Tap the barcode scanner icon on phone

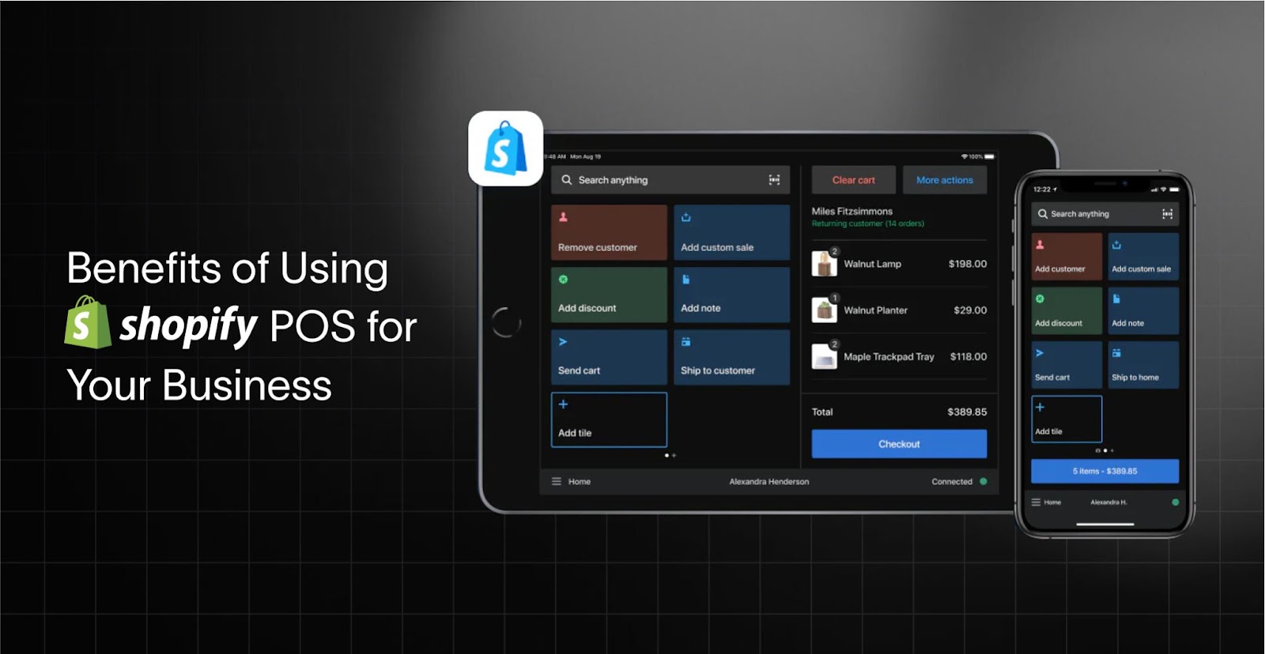[1167, 214]
